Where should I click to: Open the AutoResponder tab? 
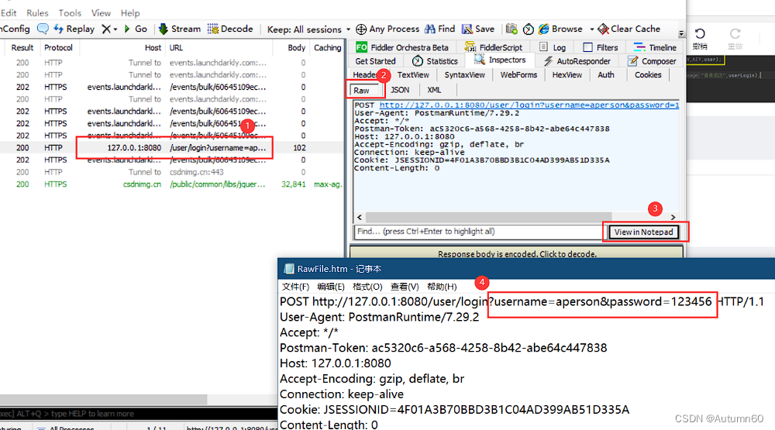click(x=577, y=61)
